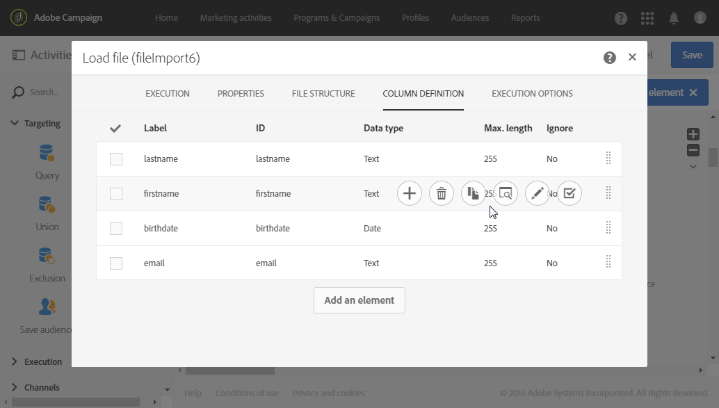Collapse the Targeting section

[x=15, y=123]
